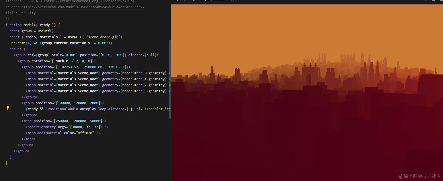Click the 'Model' function name
This screenshot has width=443, height=181.
(29, 25)
